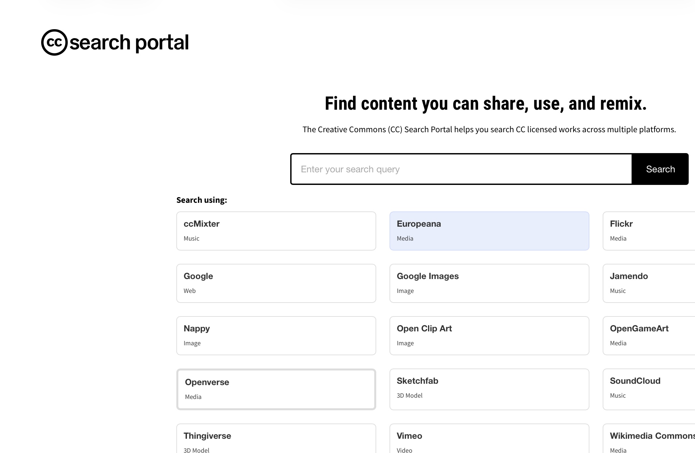Screen dimensions: 695x453
Task: Choose the Sketchfab 3D Model source
Action: click(x=489, y=389)
